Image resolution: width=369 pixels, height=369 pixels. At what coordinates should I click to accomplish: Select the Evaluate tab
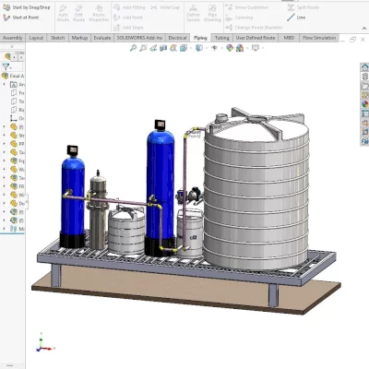pyautogui.click(x=102, y=38)
